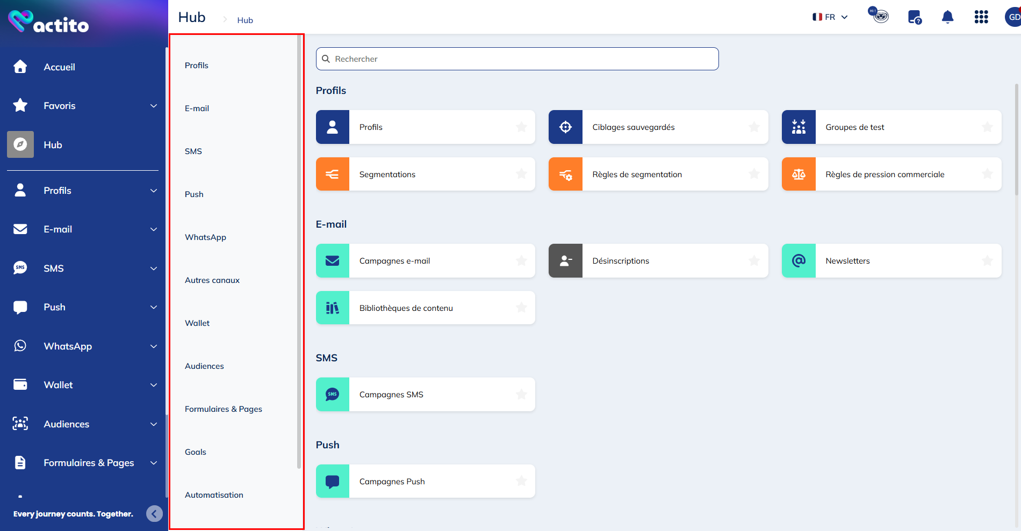Click the Campagnes SMS bubble icon

coord(332,394)
